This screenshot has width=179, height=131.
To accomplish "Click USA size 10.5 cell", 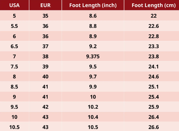I will click(14, 127).
